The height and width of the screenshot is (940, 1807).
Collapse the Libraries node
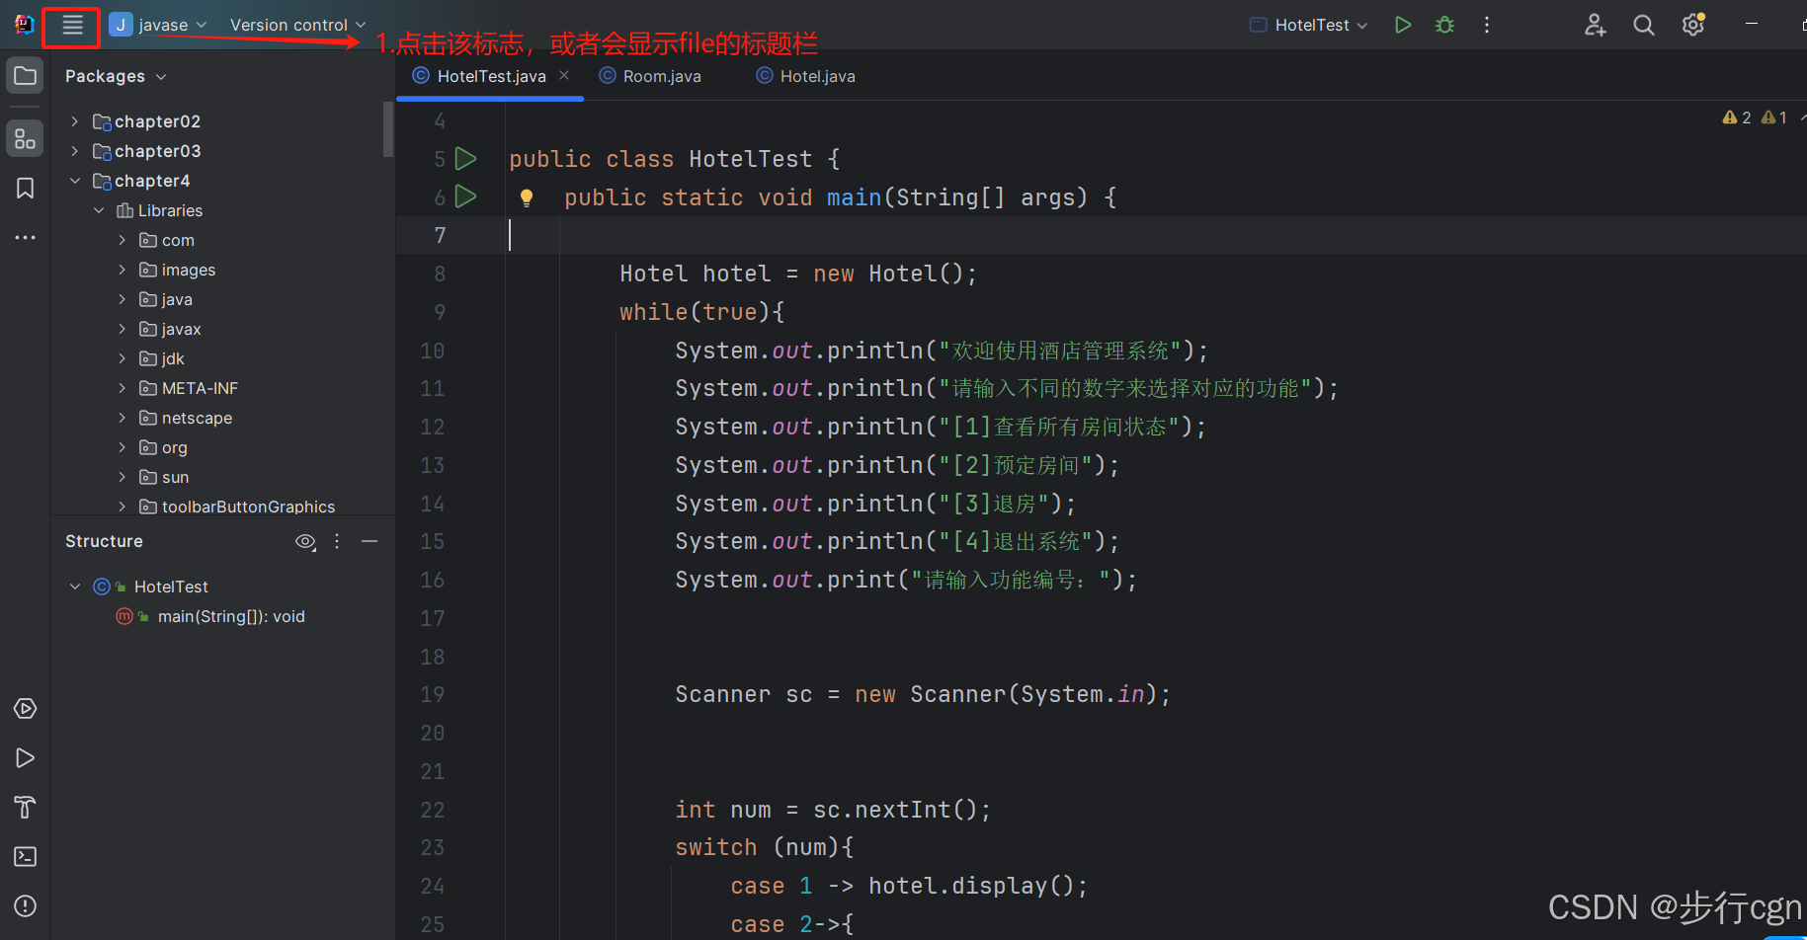(98, 210)
